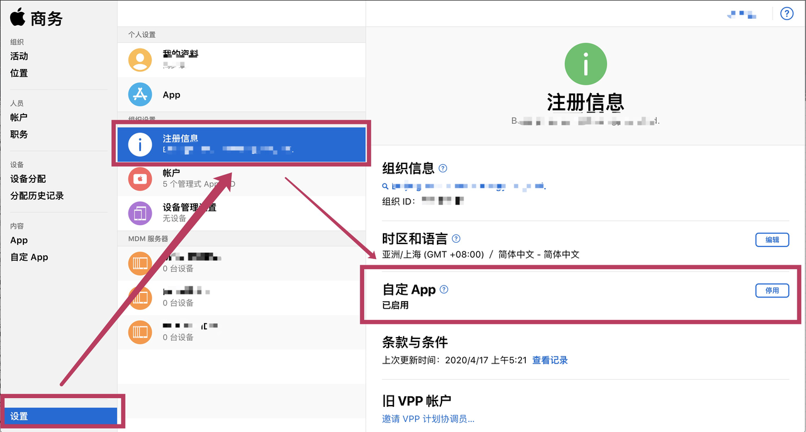Click 旧 VPP 帐户 heading
Viewport: 806px width, 432px height.
[417, 401]
